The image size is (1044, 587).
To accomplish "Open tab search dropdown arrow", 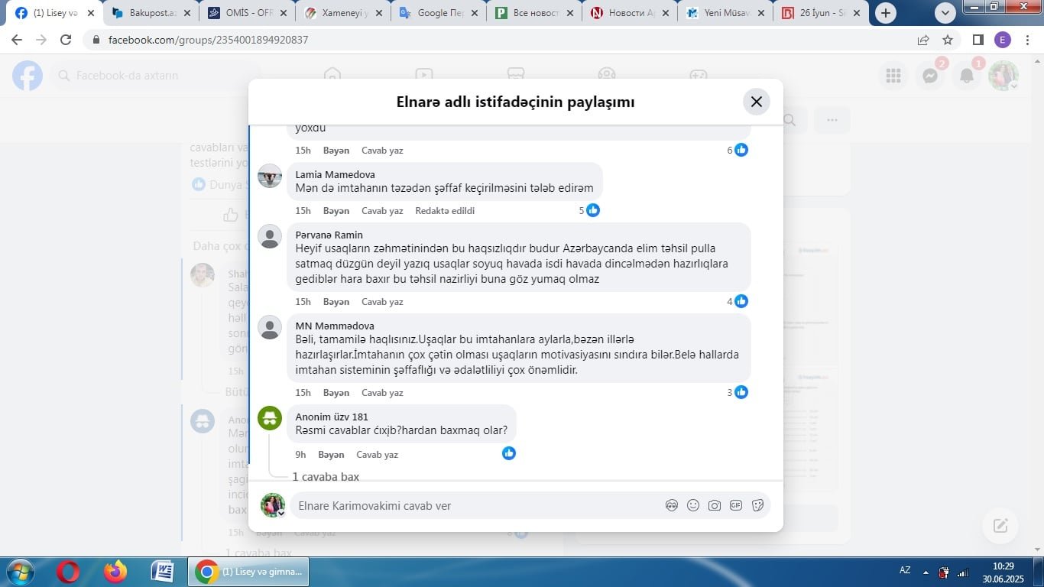I will coord(945,13).
